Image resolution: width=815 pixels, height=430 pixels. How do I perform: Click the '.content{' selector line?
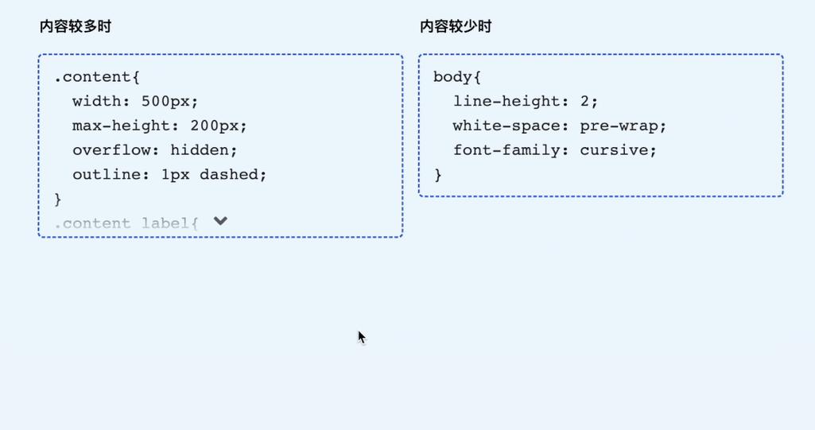click(x=97, y=77)
